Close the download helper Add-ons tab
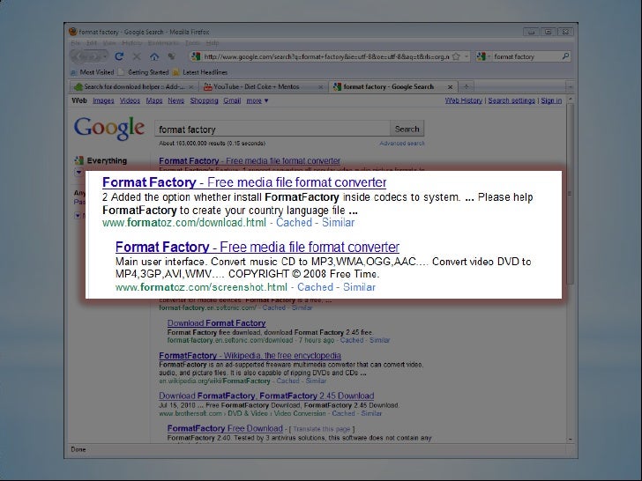Screen dimensions: 642x481 (190, 87)
